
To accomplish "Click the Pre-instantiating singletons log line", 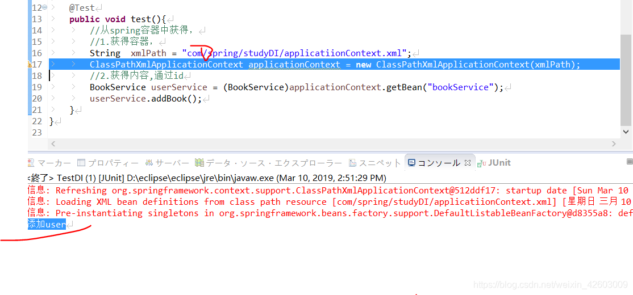I will [330, 213].
